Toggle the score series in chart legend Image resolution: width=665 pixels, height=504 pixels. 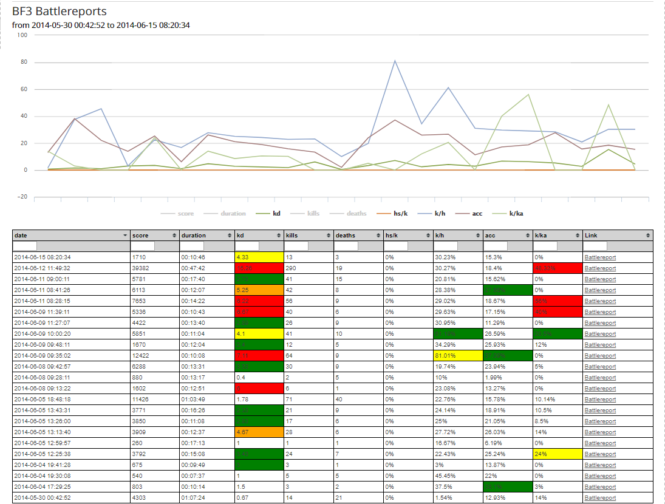coord(177,214)
